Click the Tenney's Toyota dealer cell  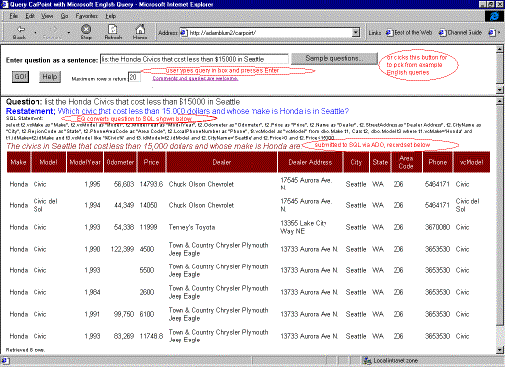[191, 227]
